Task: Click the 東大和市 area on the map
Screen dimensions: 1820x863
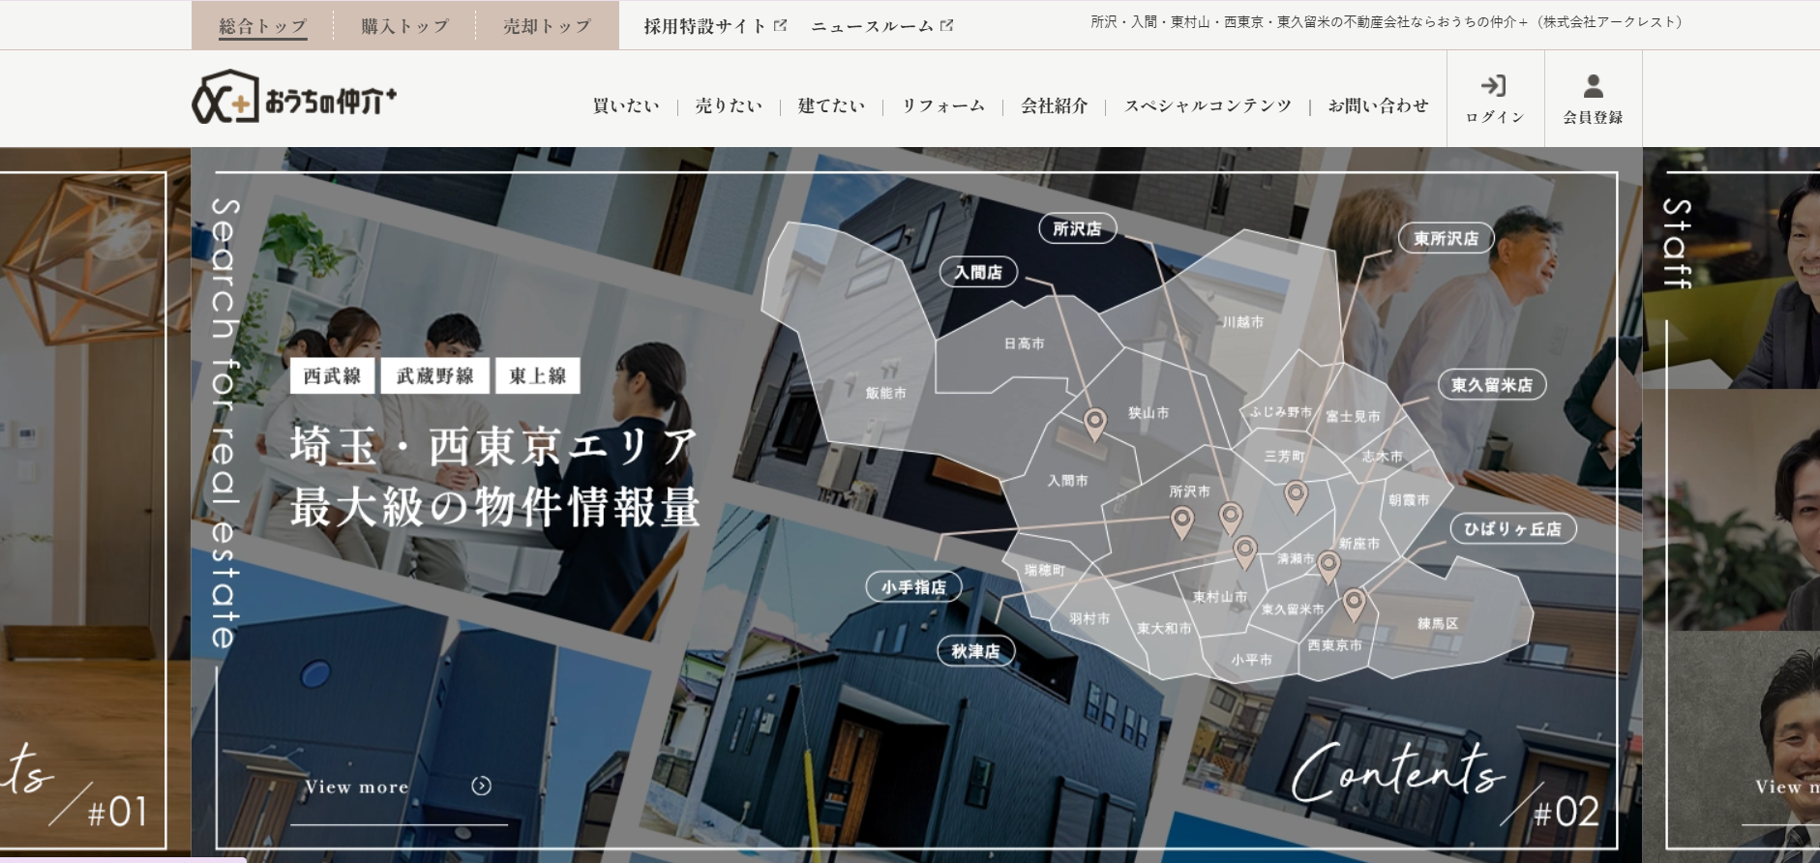Action: click(1164, 629)
